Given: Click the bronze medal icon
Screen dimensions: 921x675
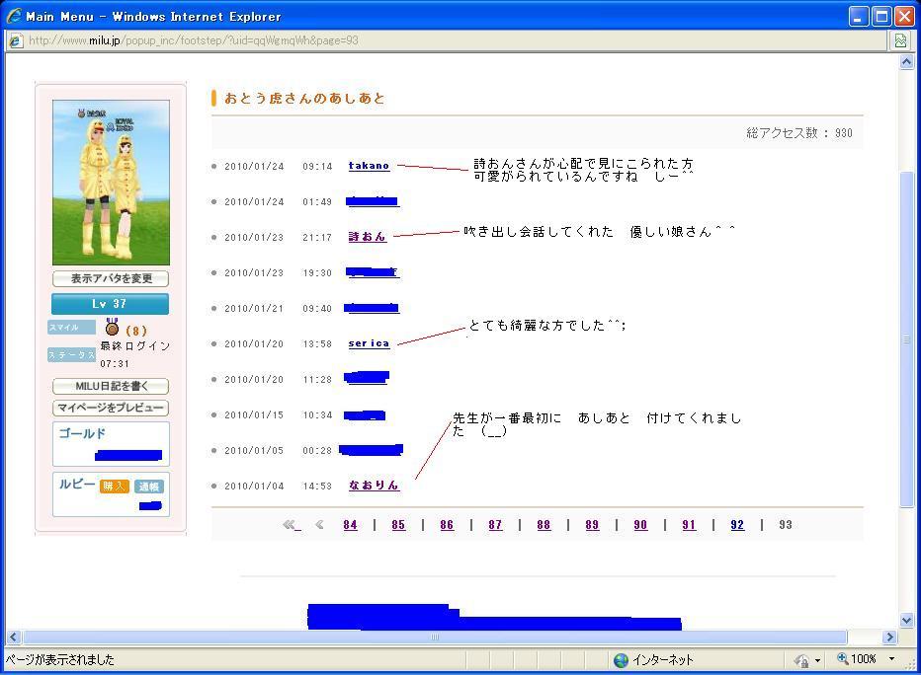Looking at the screenshot, I should pos(112,329).
